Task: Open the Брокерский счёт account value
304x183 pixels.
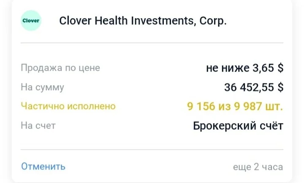Action: click(238, 126)
